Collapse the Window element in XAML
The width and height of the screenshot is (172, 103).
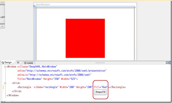tap(5, 67)
